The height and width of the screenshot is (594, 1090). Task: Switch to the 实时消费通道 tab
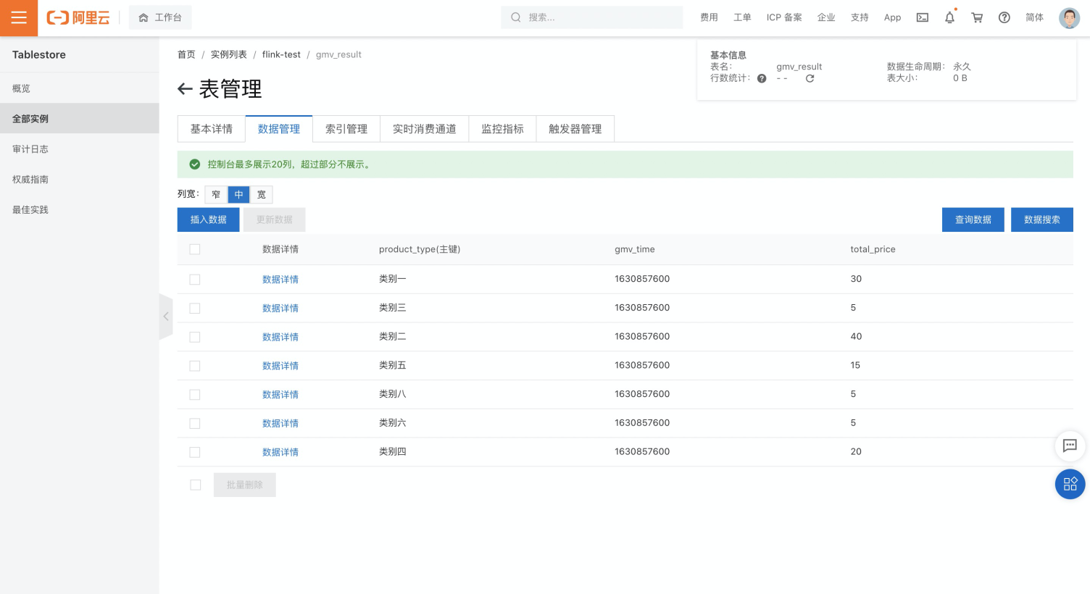425,129
